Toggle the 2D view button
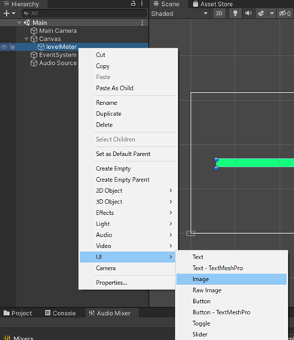Screen dimensions: 294x340 219,14
